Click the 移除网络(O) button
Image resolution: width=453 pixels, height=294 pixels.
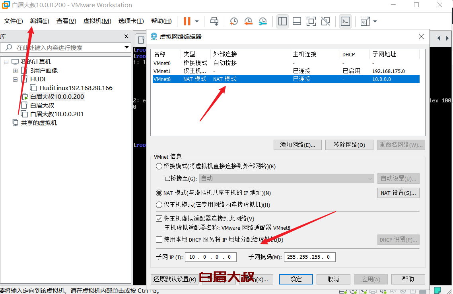349,145
